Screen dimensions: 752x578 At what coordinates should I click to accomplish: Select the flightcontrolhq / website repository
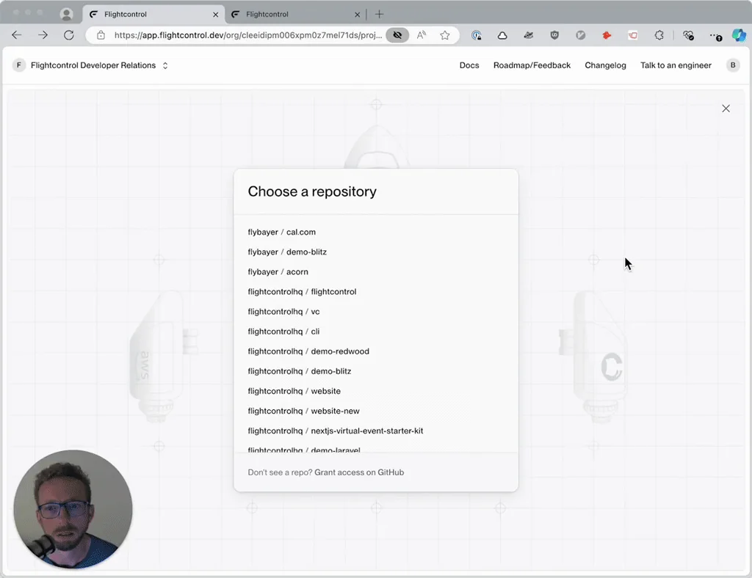click(x=294, y=391)
